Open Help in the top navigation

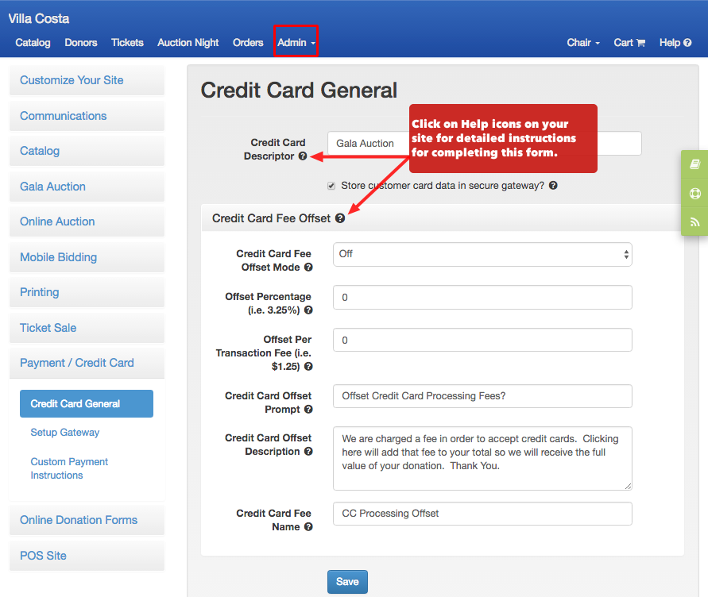[x=675, y=42]
